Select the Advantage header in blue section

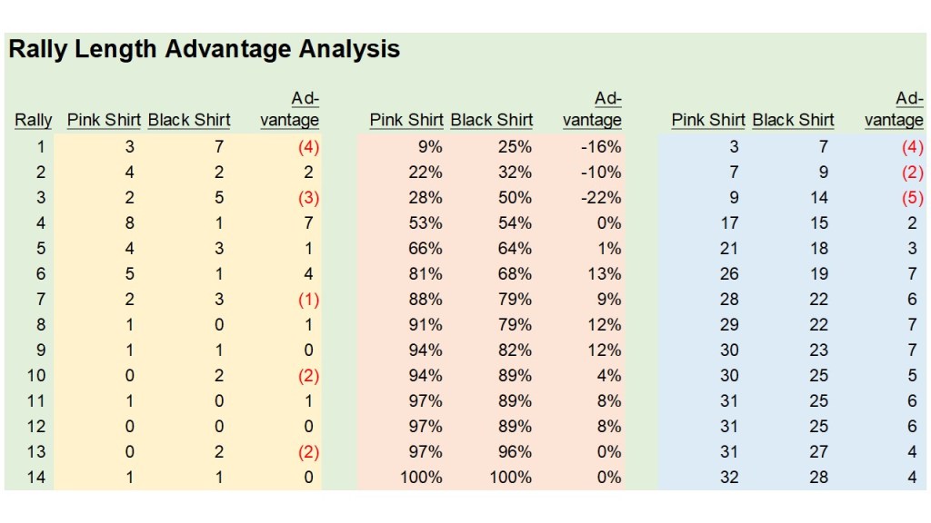tap(895, 110)
